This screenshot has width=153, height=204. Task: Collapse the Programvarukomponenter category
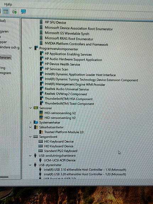[30, 48]
